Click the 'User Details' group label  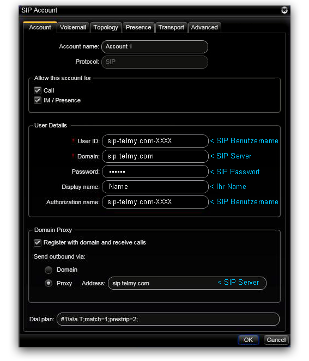tap(51, 125)
